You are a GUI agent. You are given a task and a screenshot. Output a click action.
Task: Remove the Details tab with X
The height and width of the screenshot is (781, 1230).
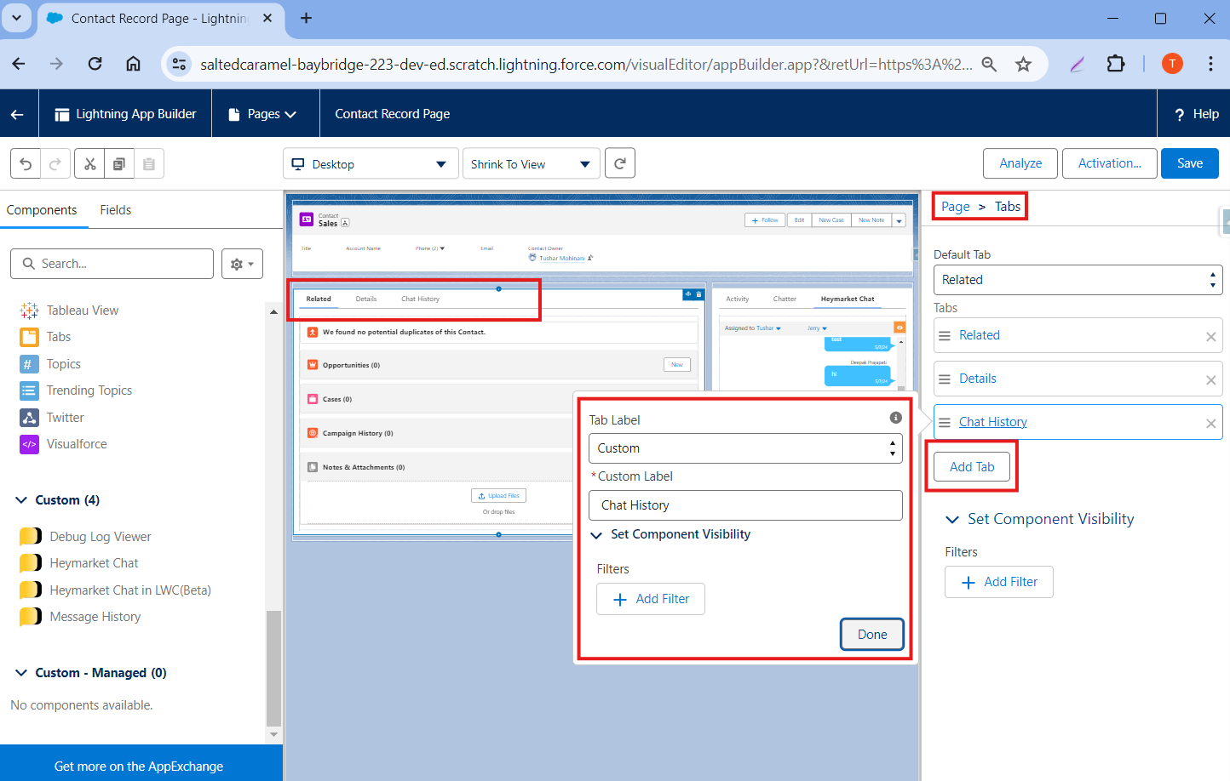pos(1210,380)
